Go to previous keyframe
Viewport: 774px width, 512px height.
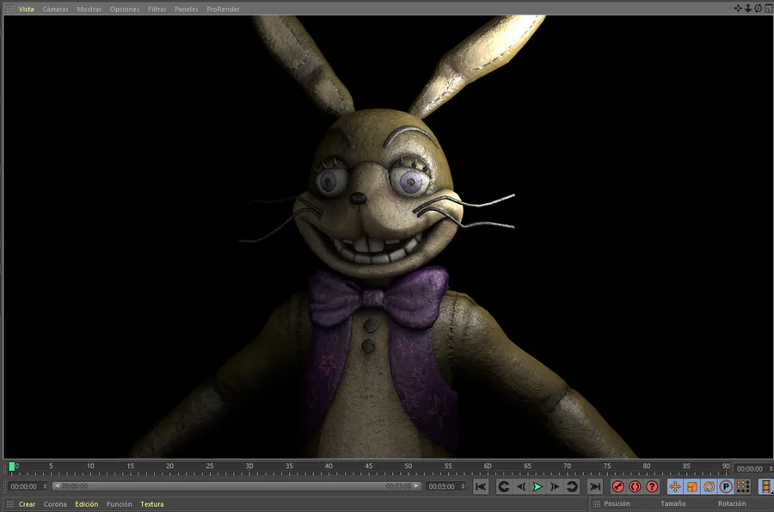[x=503, y=487]
